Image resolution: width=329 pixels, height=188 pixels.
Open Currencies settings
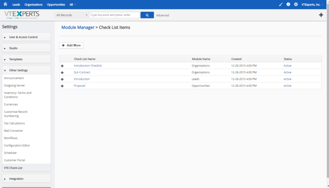[x=11, y=104]
